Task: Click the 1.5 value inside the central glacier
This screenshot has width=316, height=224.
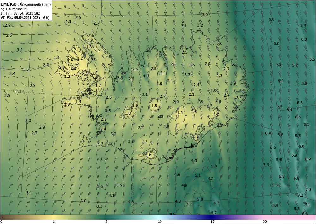Action: click(x=155, y=106)
